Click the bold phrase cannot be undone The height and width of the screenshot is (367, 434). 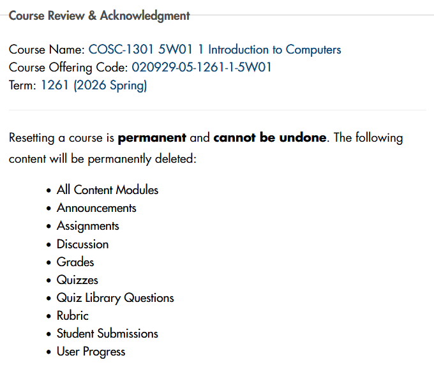point(270,138)
